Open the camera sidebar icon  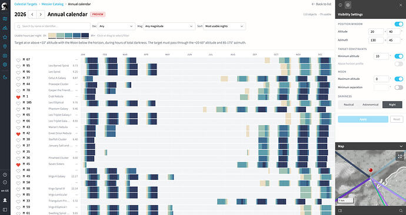(x=5, y=56)
